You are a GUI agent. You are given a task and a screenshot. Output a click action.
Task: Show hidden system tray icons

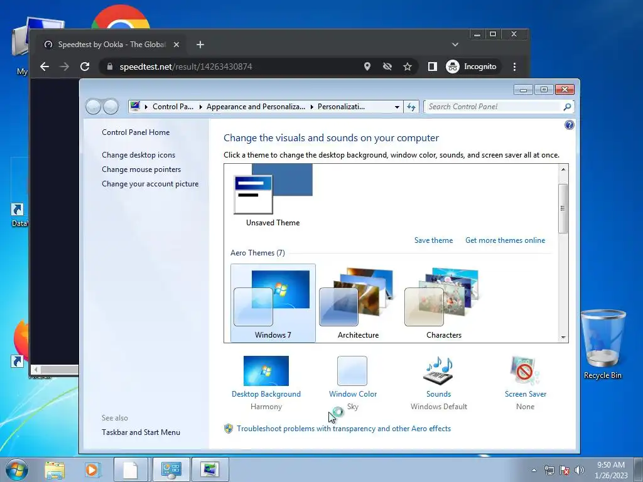(x=534, y=470)
